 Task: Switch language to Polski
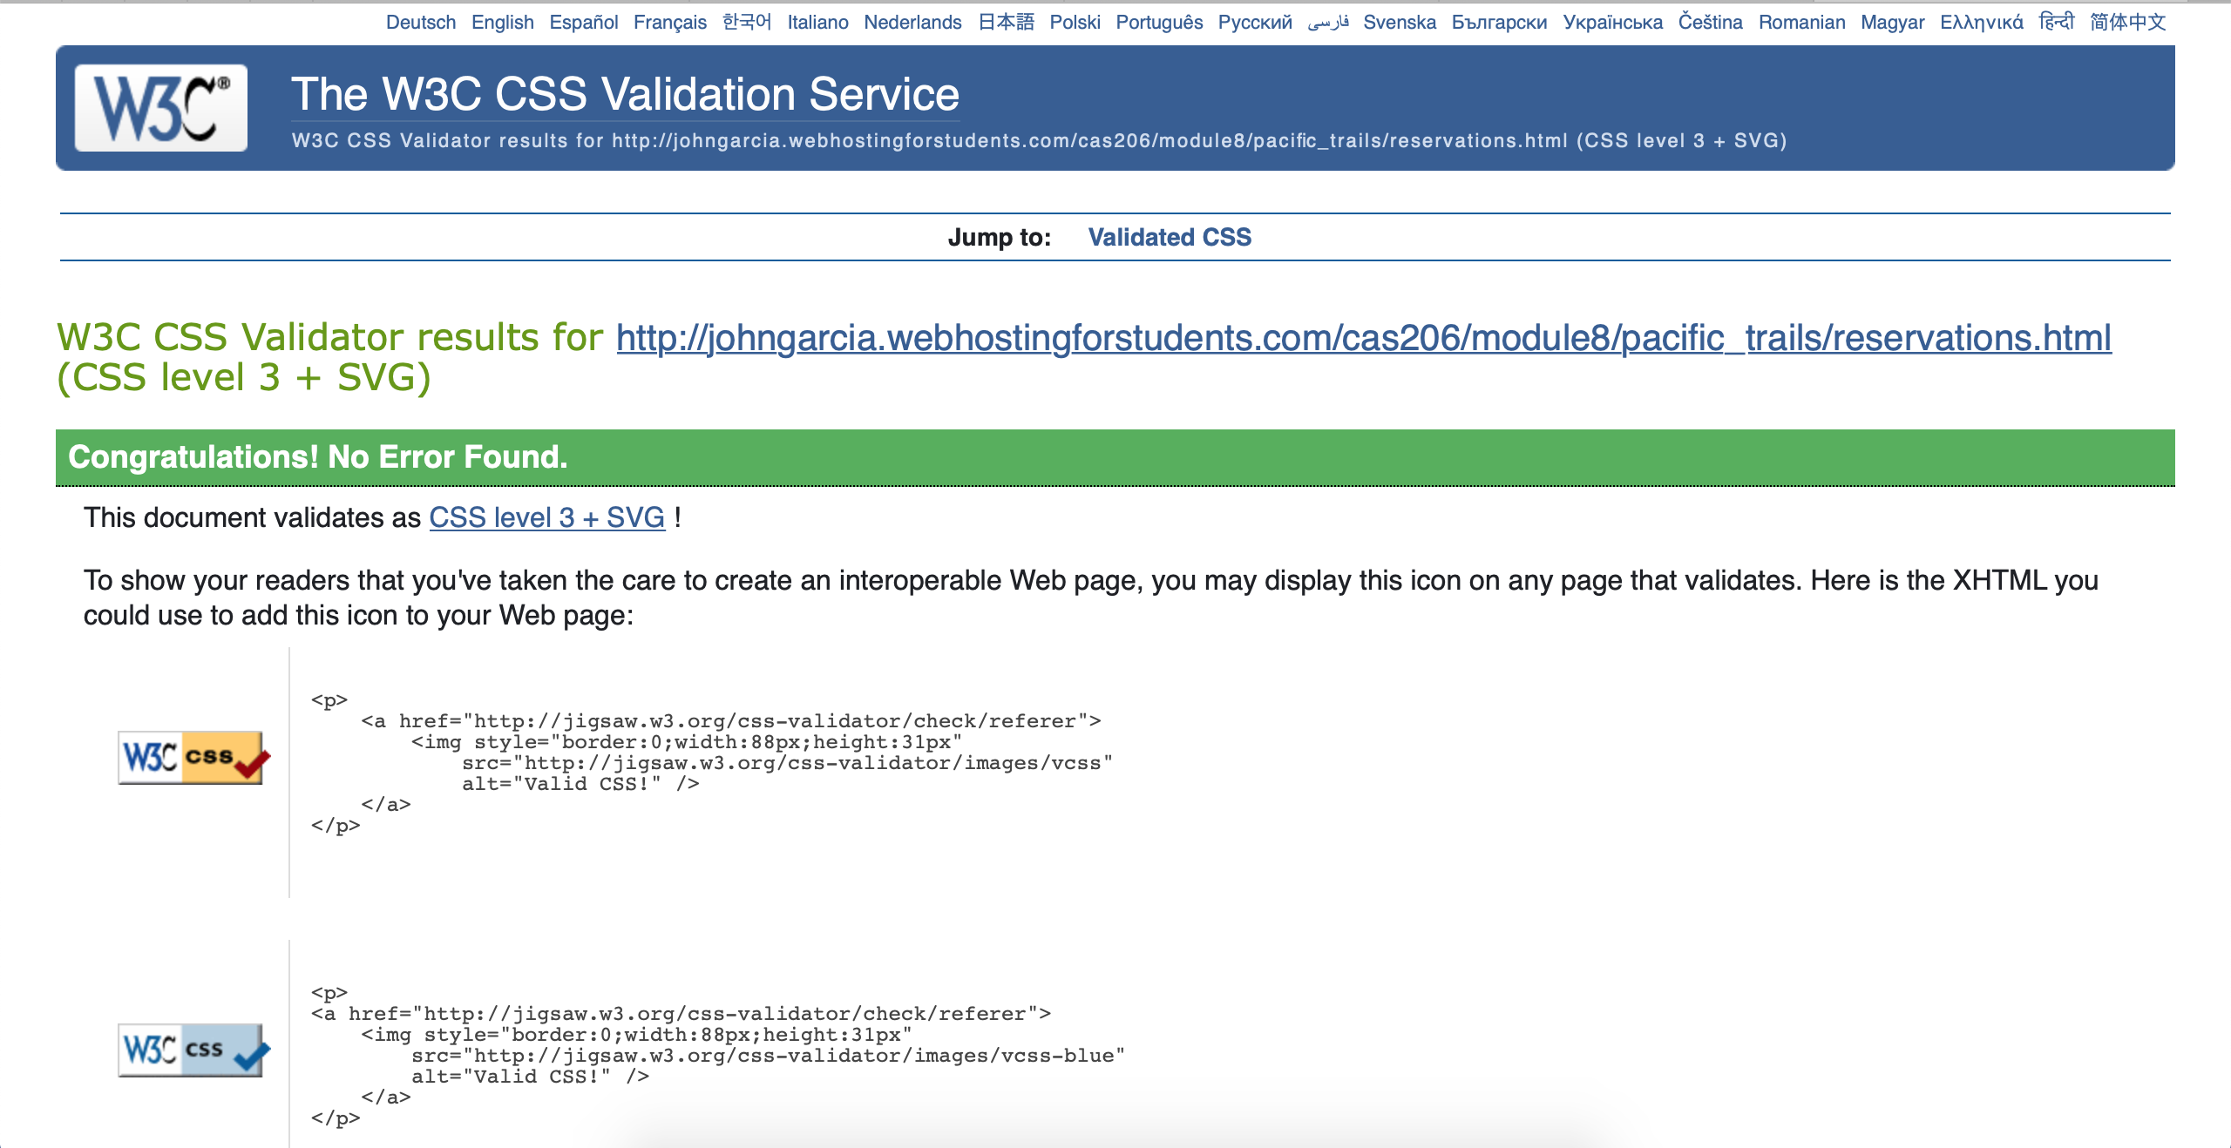pyautogui.click(x=1075, y=22)
